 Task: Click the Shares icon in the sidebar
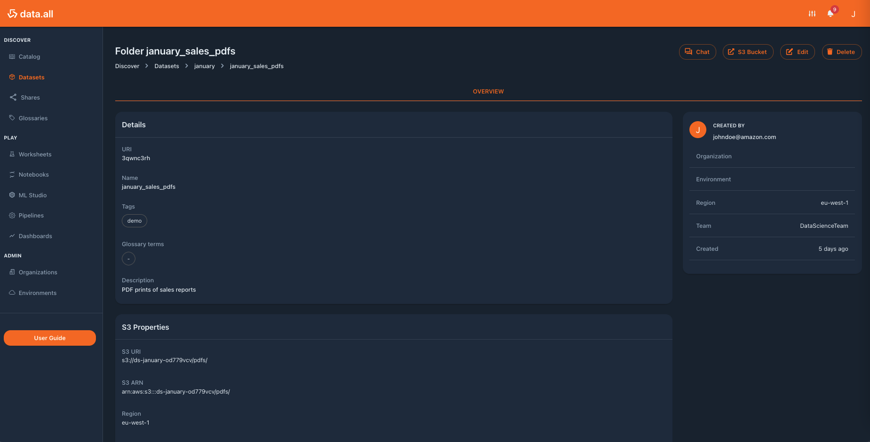[x=13, y=97]
